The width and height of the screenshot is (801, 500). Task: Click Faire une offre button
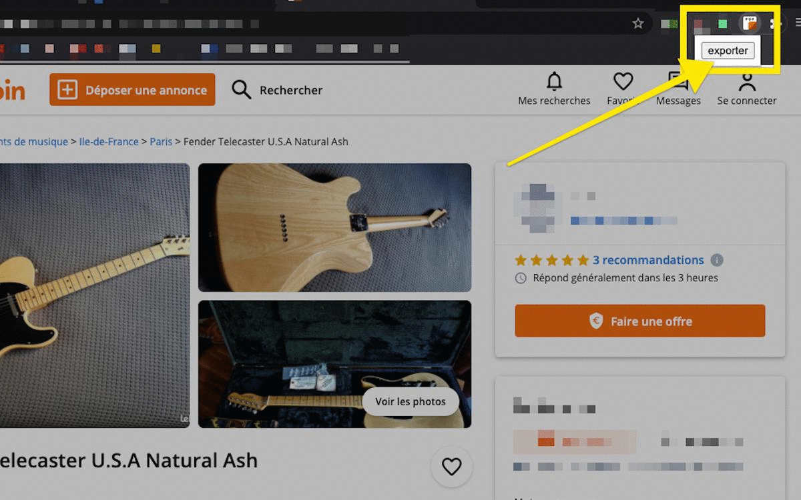(x=639, y=321)
